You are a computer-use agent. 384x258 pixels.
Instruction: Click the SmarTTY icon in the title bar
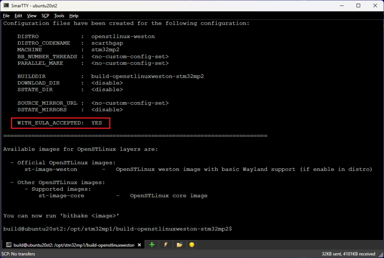tap(6, 6)
